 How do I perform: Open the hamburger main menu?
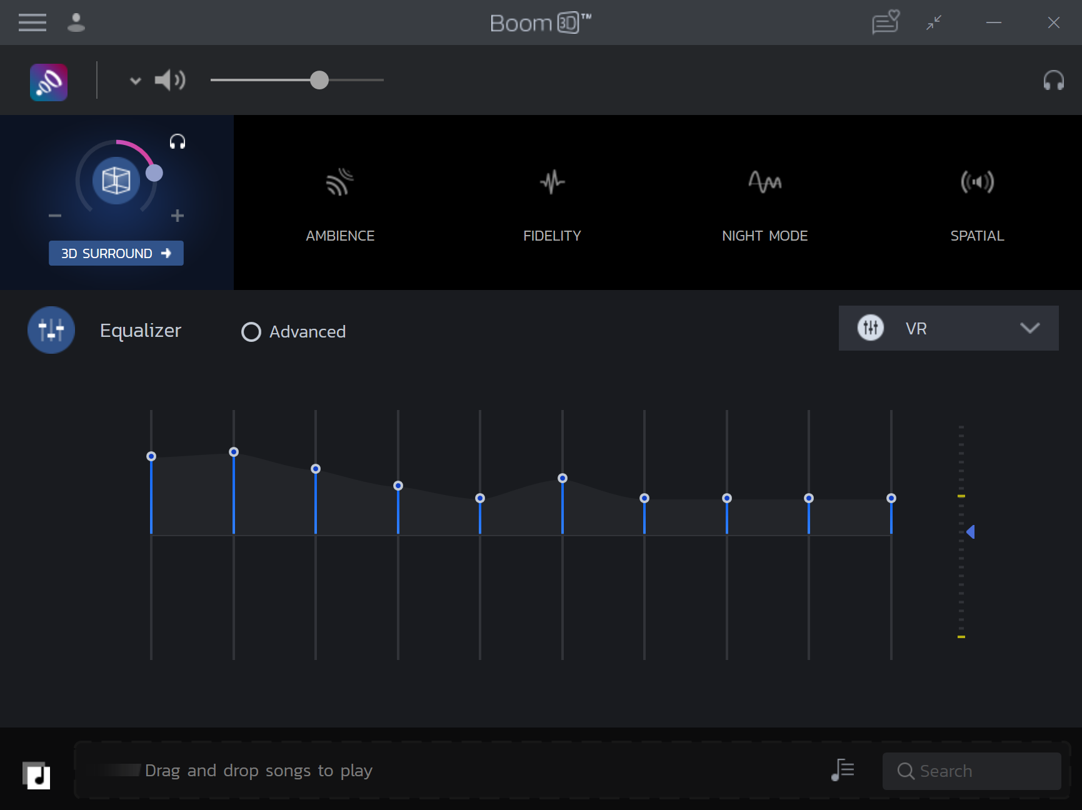coord(33,22)
